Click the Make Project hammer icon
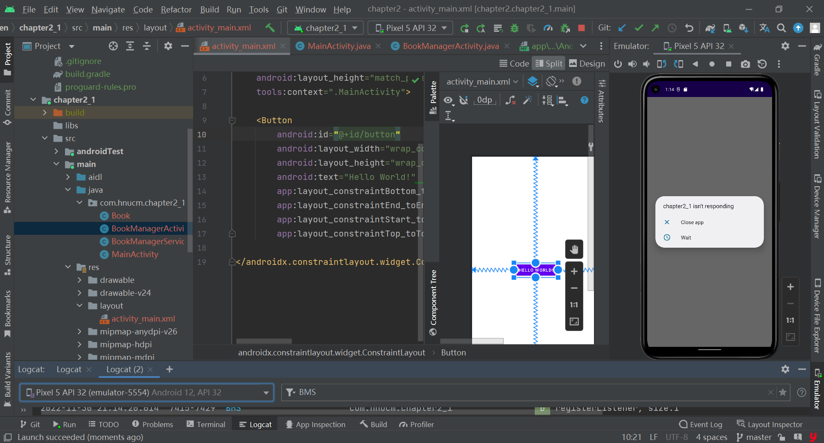This screenshot has height=443, width=824. tap(270, 28)
